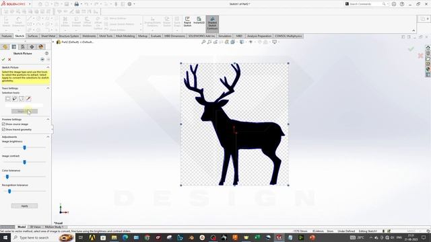This screenshot has width=431, height=242.
Task: Open SOLIDWORKS Resources home task pane icon
Action: 428,48
